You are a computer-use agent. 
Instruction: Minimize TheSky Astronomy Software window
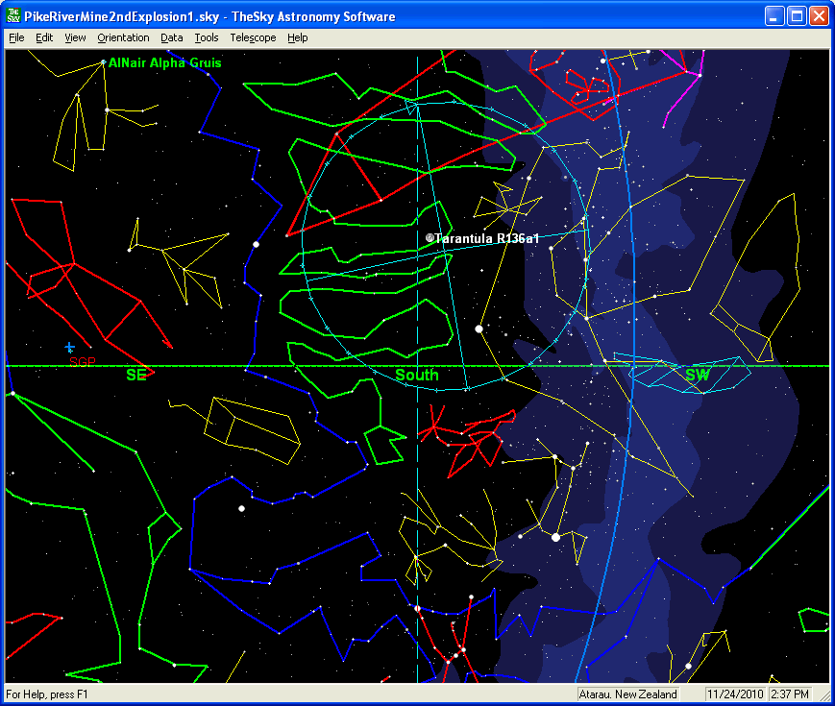tap(774, 16)
